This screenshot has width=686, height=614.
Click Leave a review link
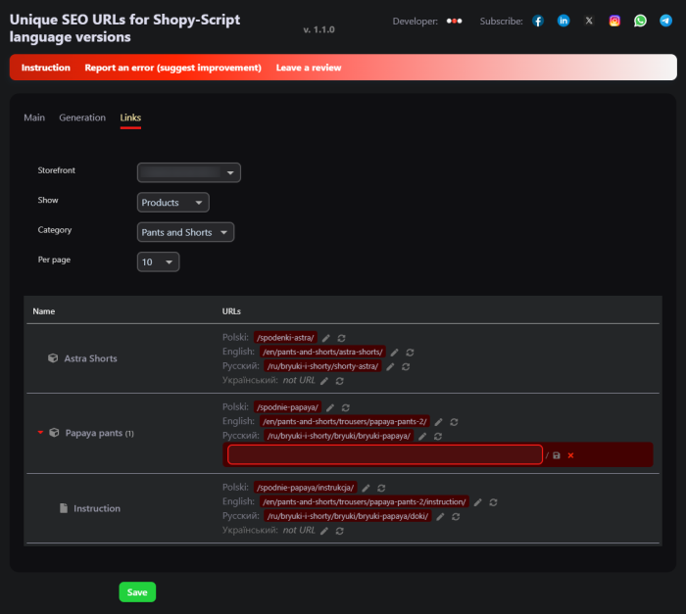coord(309,68)
